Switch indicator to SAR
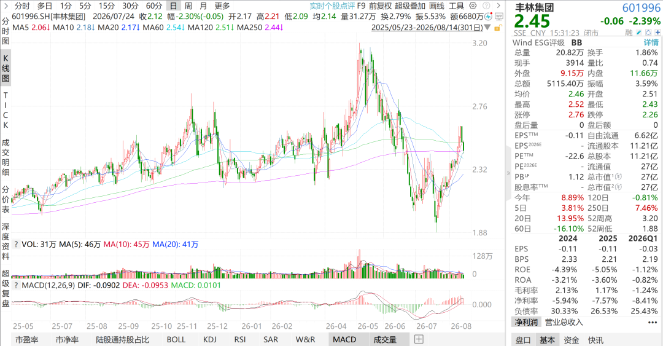Viewport: 663px width, 346px height. tap(271, 339)
